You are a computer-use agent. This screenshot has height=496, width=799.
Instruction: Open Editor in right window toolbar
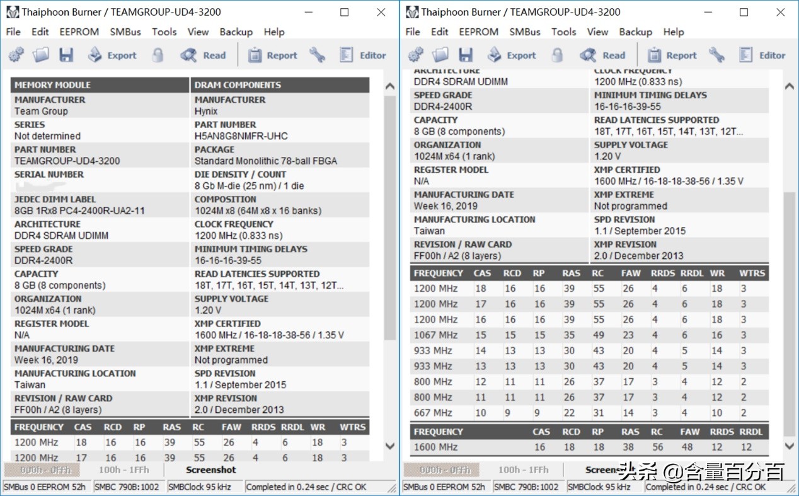point(762,55)
